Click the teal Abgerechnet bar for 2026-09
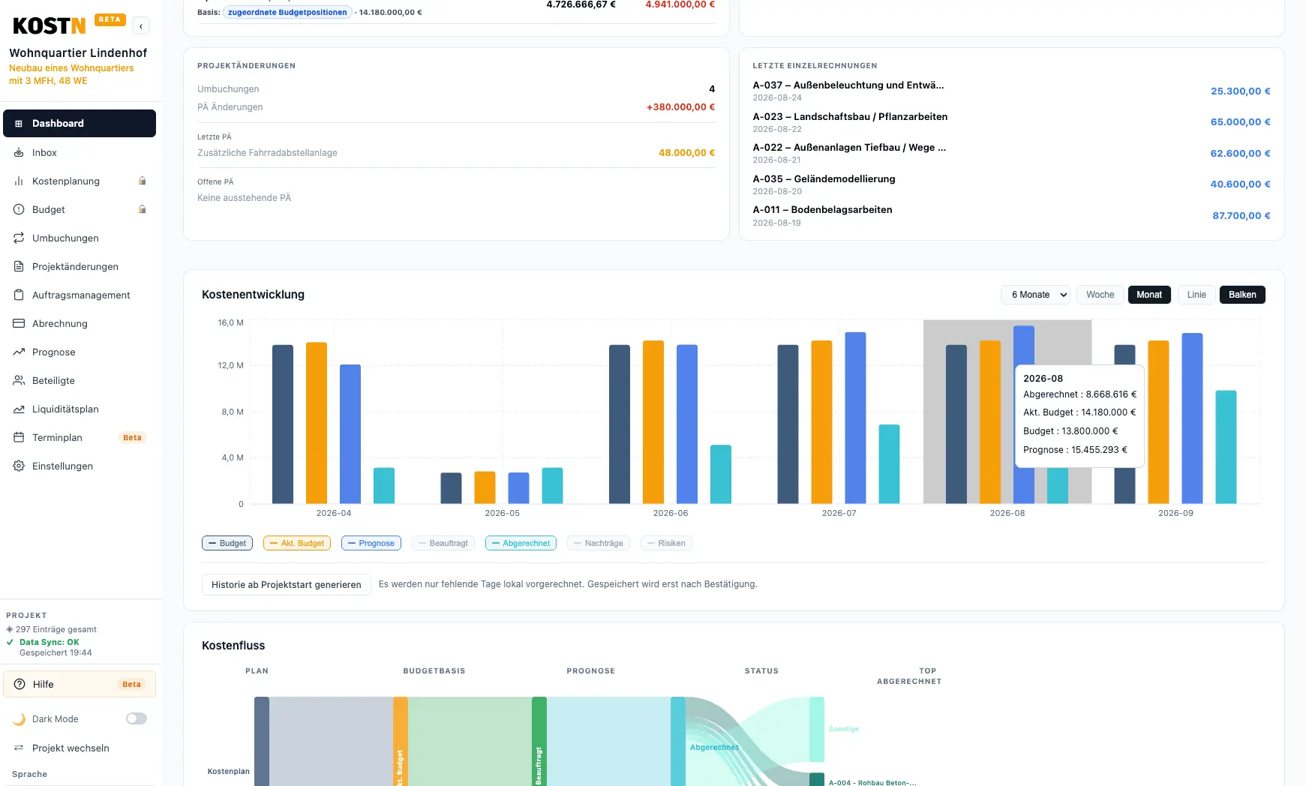This screenshot has height=786, width=1306. (1226, 447)
